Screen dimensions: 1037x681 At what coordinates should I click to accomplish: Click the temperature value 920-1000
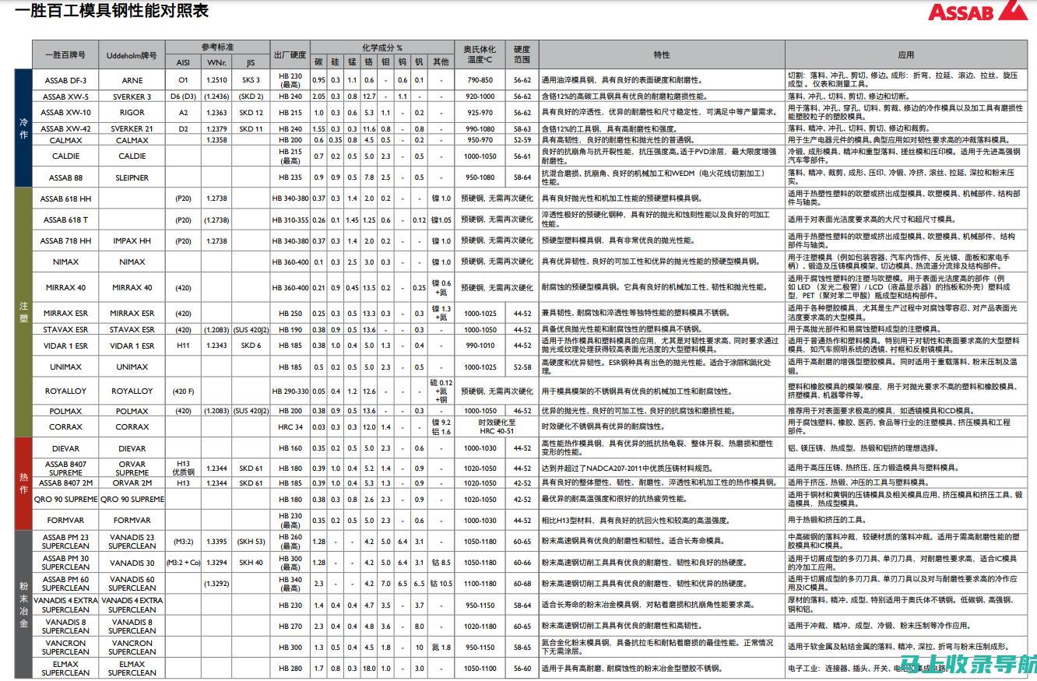[x=480, y=97]
